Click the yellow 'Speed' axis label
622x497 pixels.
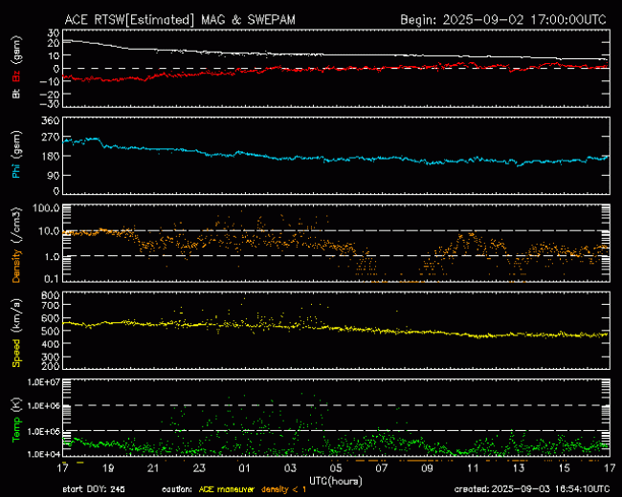(16, 353)
